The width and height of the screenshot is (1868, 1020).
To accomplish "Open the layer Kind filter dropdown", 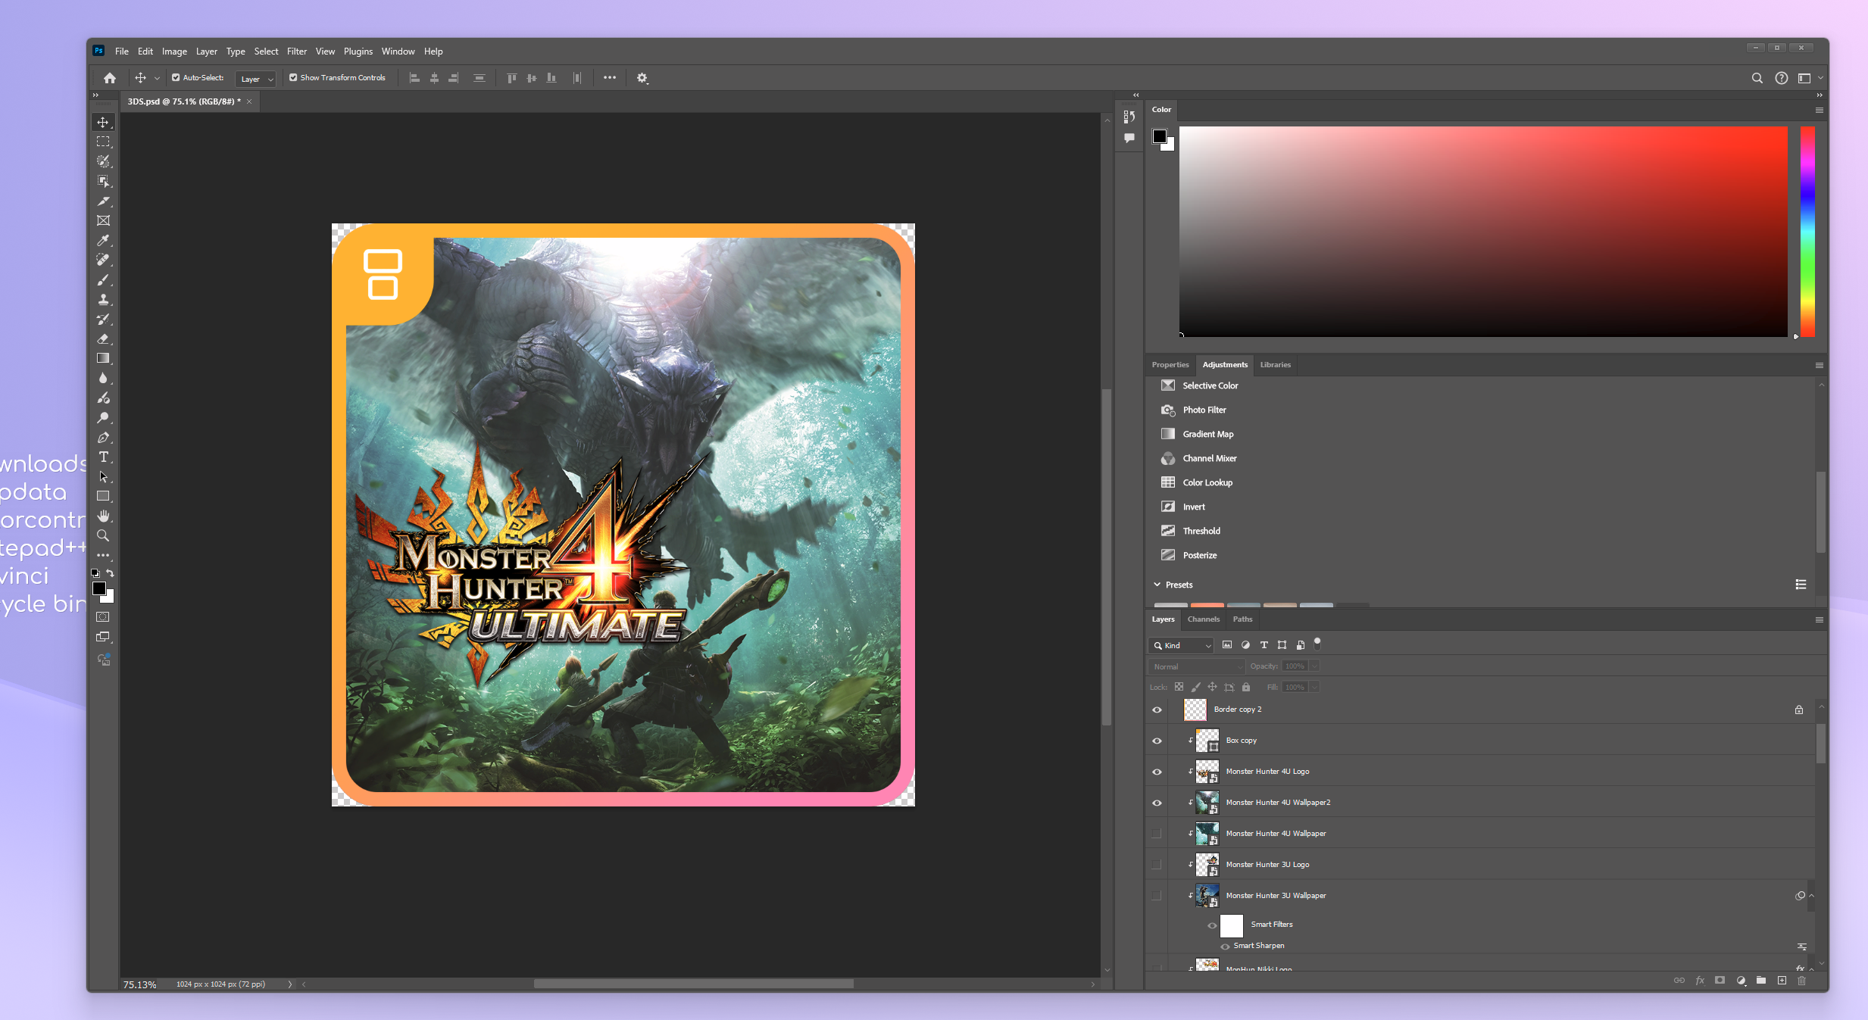I will (x=1182, y=645).
